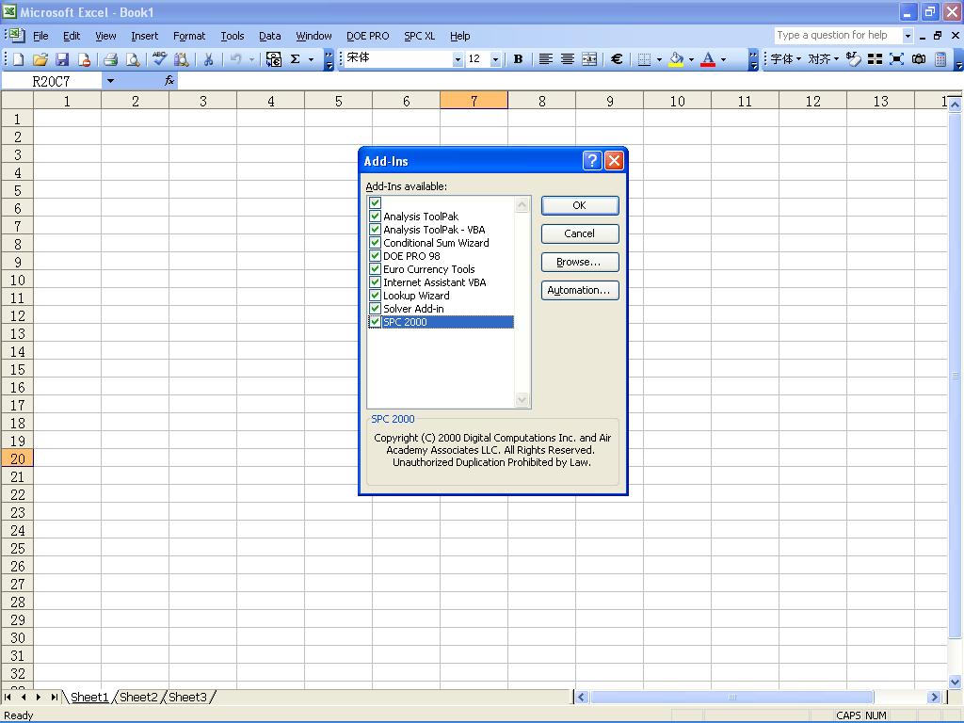Screen dimensions: 964x723
Task: Open the font size dropdown
Action: click(495, 59)
